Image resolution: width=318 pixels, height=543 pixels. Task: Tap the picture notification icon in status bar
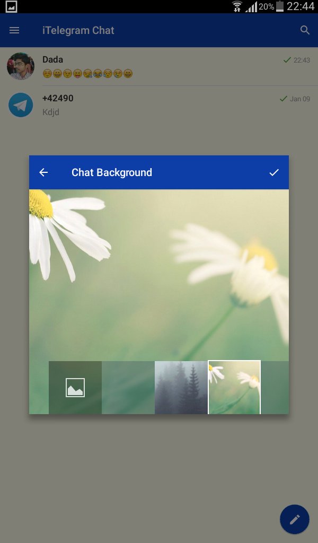tap(11, 6)
